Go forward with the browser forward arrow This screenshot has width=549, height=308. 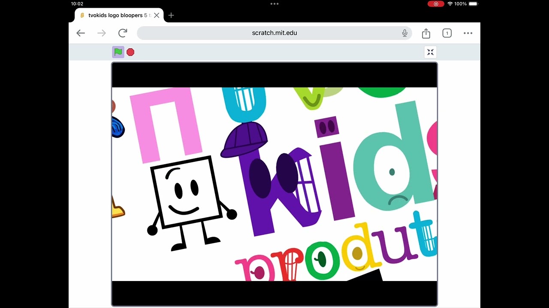pyautogui.click(x=102, y=33)
